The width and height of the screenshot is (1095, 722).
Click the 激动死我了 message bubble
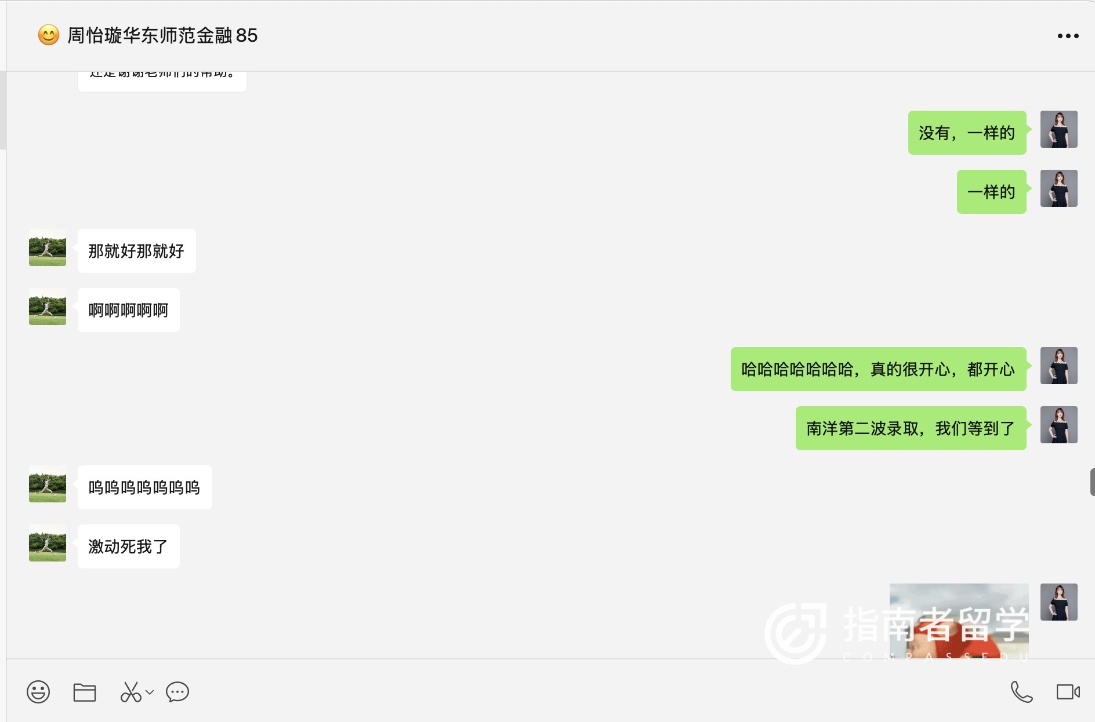point(128,546)
